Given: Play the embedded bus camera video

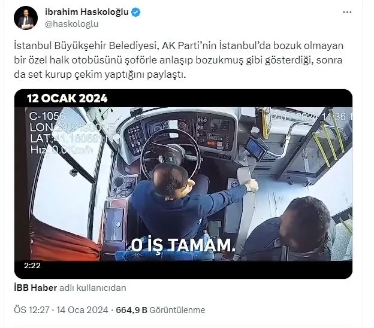Looking at the screenshot, I should point(183,184).
